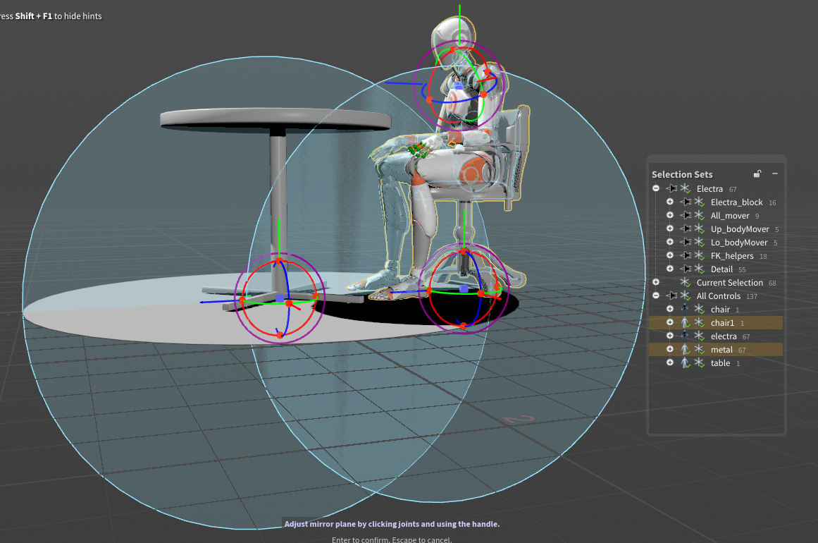
Task: Select the All Controls label
Action: 719,296
